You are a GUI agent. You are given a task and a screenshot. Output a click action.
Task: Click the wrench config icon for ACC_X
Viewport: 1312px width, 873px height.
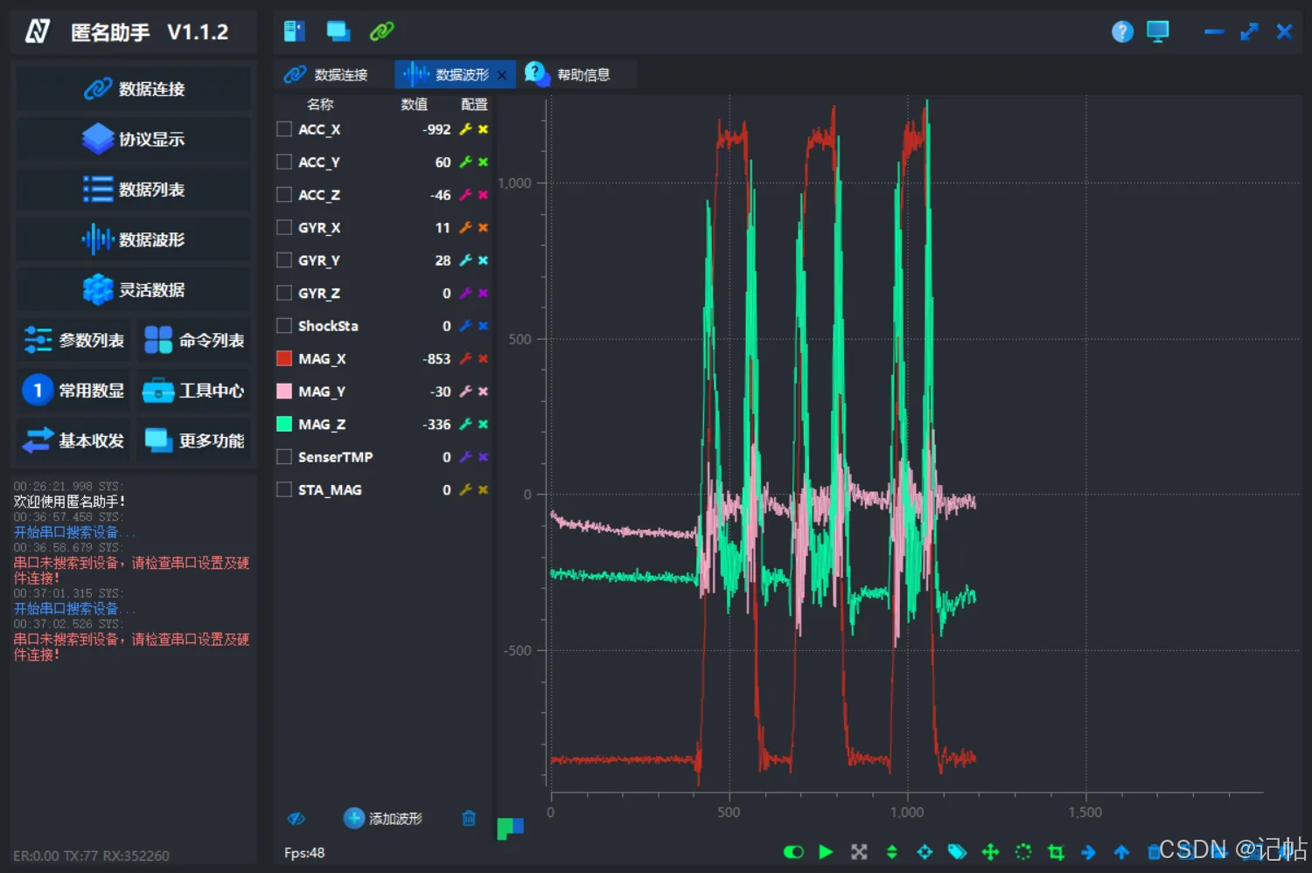(465, 129)
